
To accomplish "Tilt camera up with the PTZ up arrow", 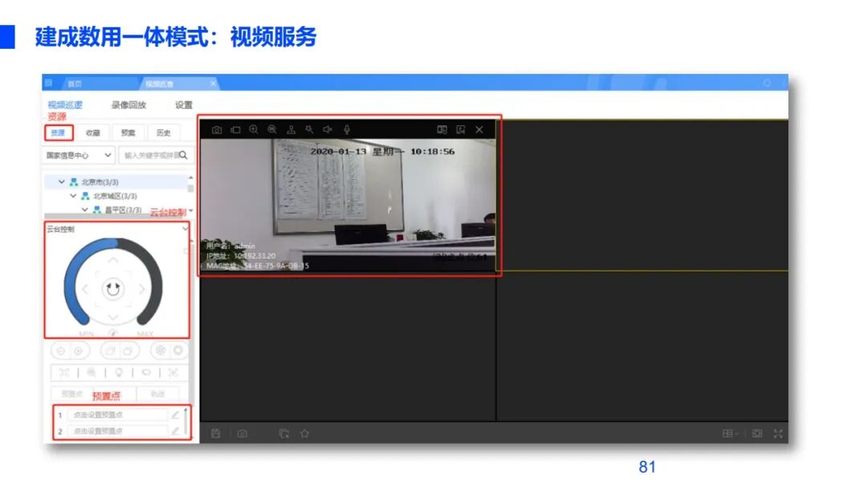I will (113, 260).
